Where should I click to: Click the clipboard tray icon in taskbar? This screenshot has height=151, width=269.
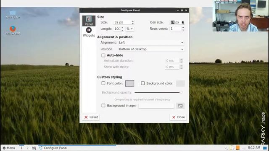tap(232, 148)
